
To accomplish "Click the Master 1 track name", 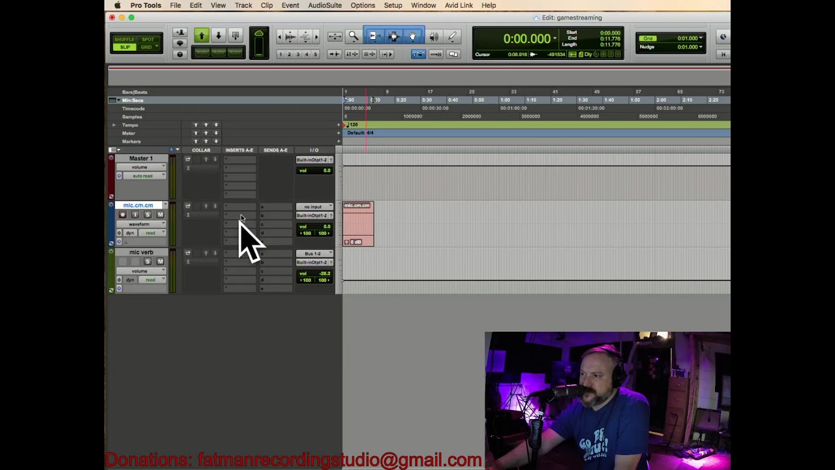I will [x=141, y=159].
